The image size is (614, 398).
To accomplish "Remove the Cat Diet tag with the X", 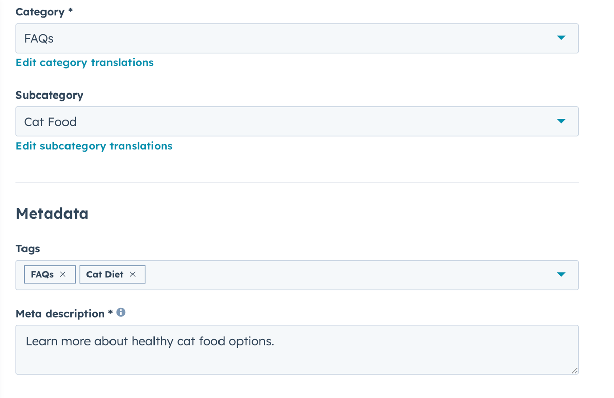I will (133, 274).
